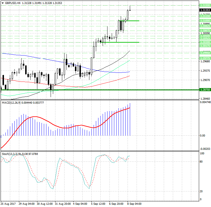Click the 0.004748 MACD scale value

click(x=205, y=102)
